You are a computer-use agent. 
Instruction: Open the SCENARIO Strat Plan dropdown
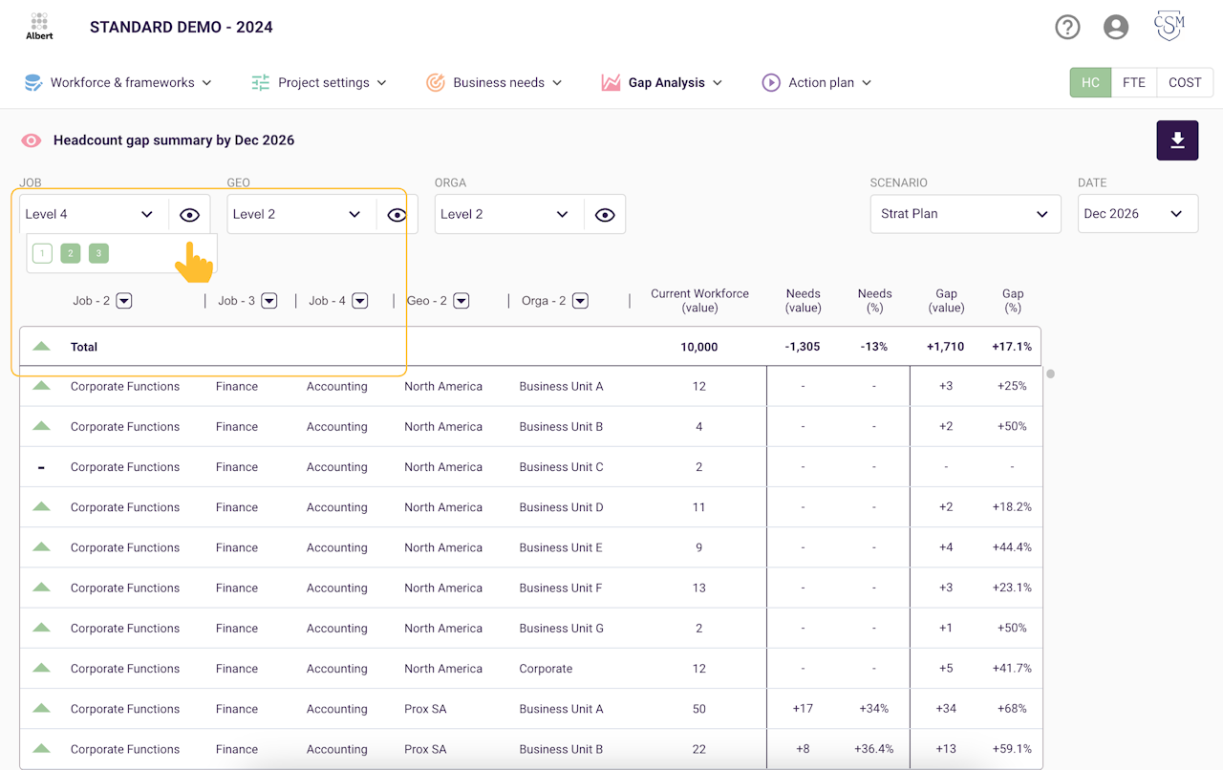tap(965, 214)
